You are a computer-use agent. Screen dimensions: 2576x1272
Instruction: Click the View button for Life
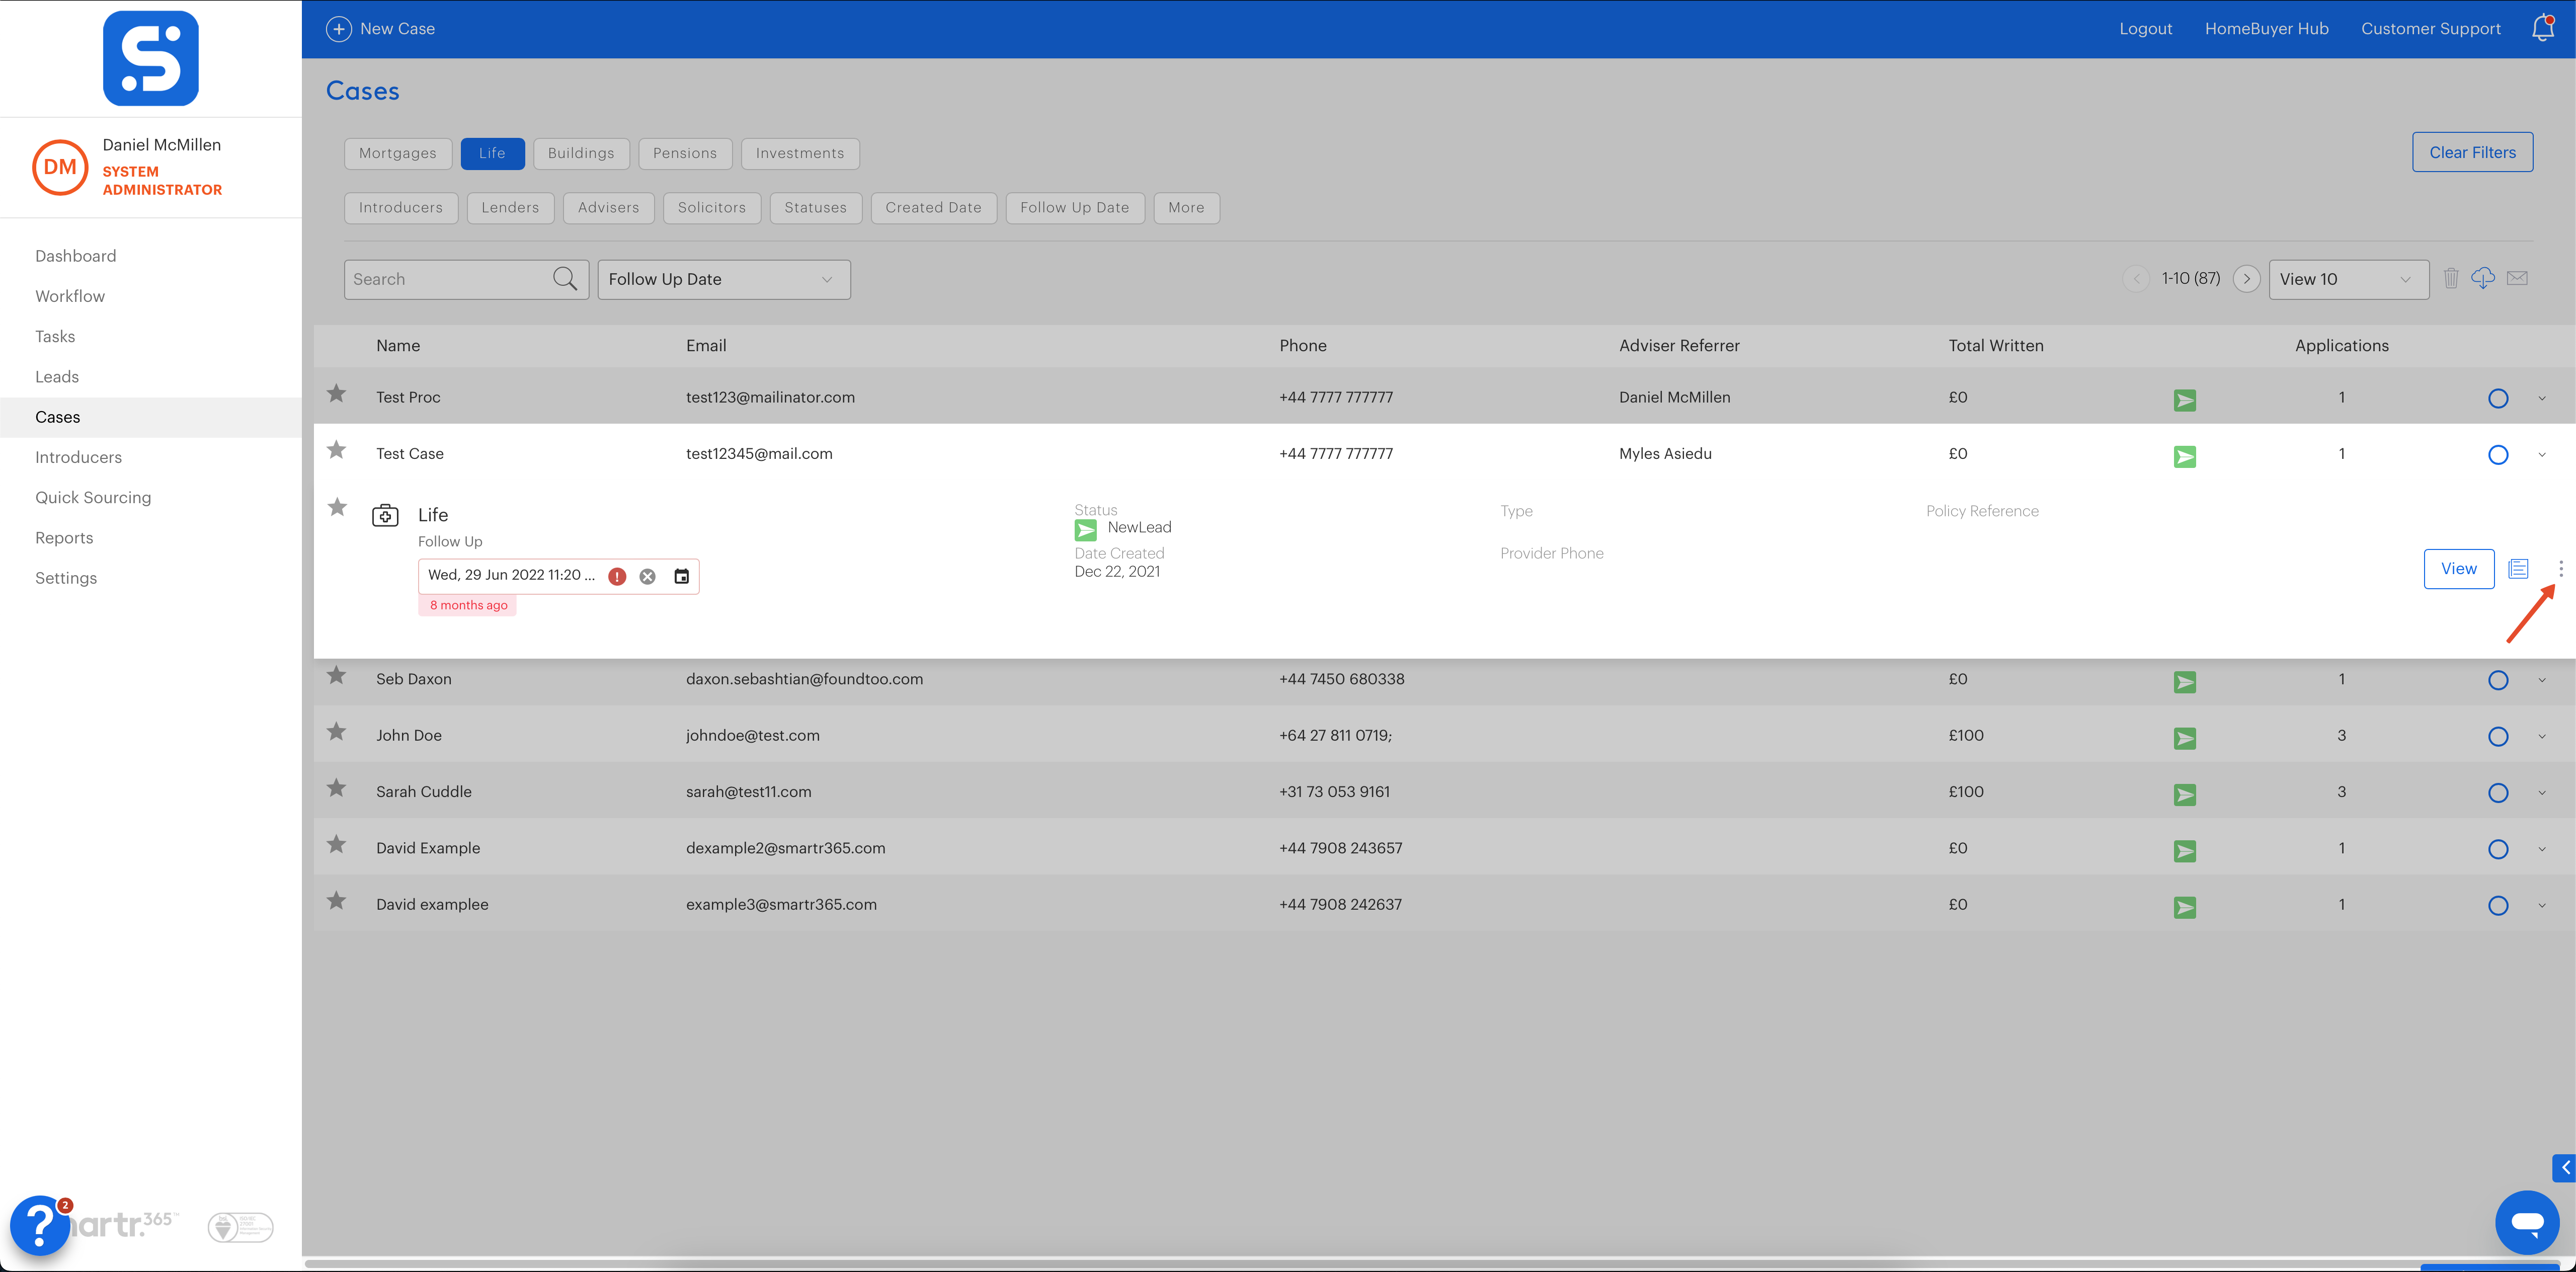click(x=2458, y=569)
